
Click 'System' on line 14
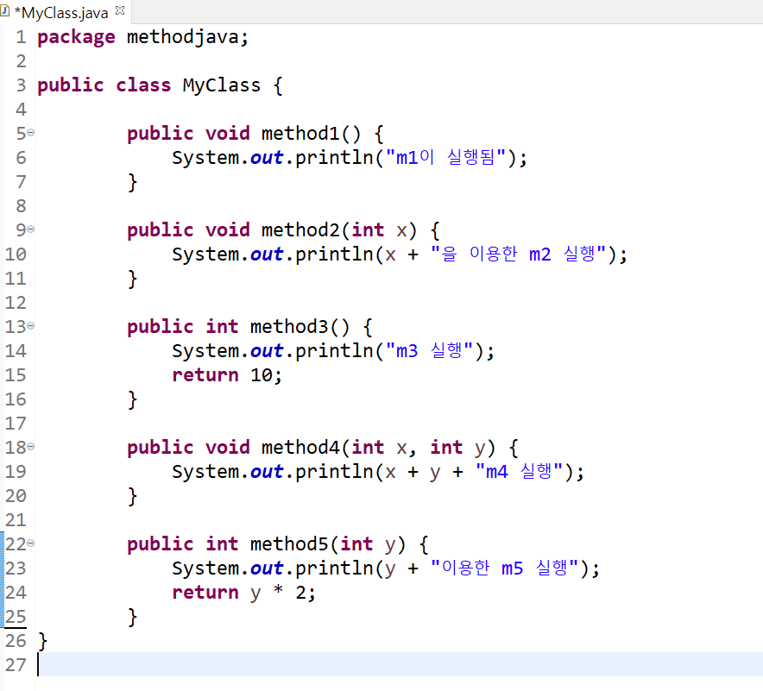[x=205, y=351]
